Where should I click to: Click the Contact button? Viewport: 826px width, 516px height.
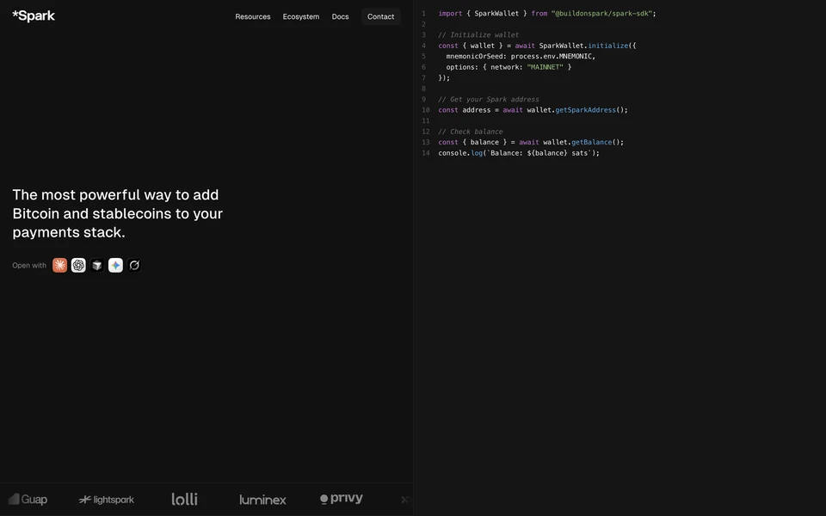[x=381, y=17]
